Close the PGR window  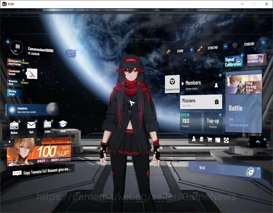tap(266, 4)
